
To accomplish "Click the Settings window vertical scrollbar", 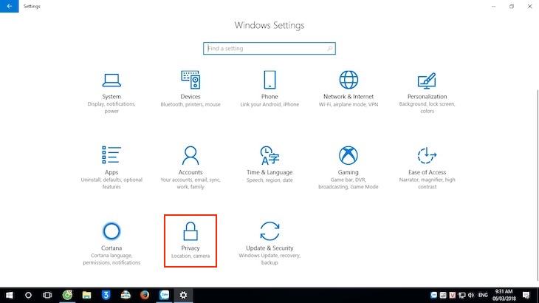I will (x=538, y=185).
